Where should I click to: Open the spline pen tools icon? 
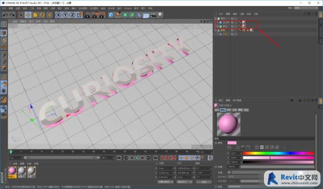click(118, 15)
